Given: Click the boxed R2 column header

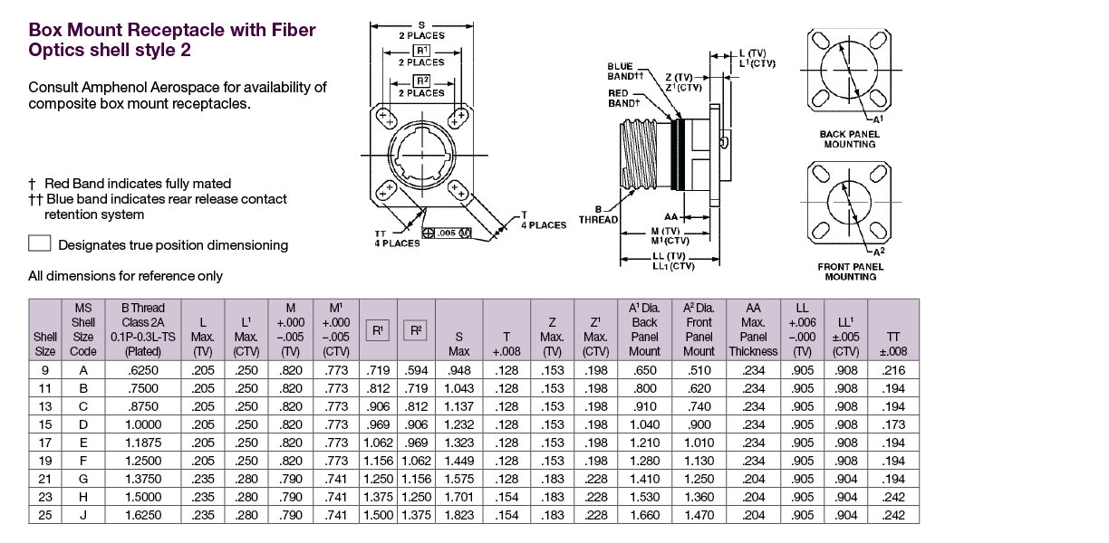Looking at the screenshot, I should tap(418, 330).
